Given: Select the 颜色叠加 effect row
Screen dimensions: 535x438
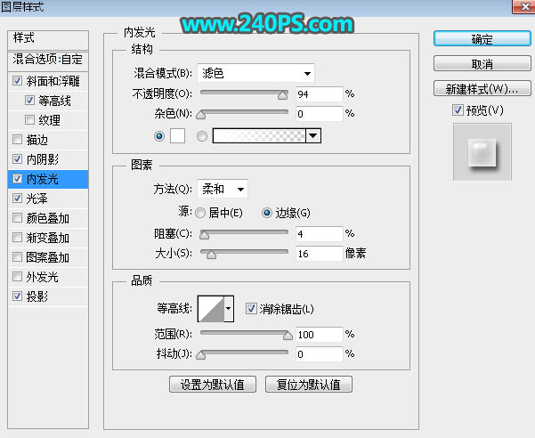Looking at the screenshot, I should coord(48,218).
